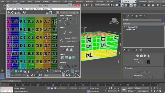Select the Pan hand tool
165x93 pixels.
pyautogui.click(x=63, y=75)
